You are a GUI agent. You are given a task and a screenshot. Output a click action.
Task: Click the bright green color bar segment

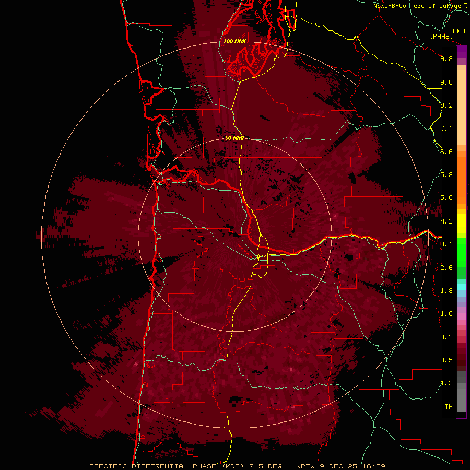pos(461,252)
